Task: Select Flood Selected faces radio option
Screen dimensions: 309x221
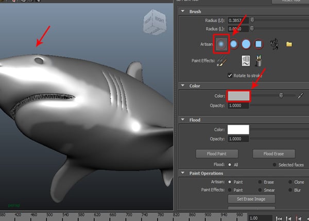Action: pyautogui.click(x=274, y=165)
